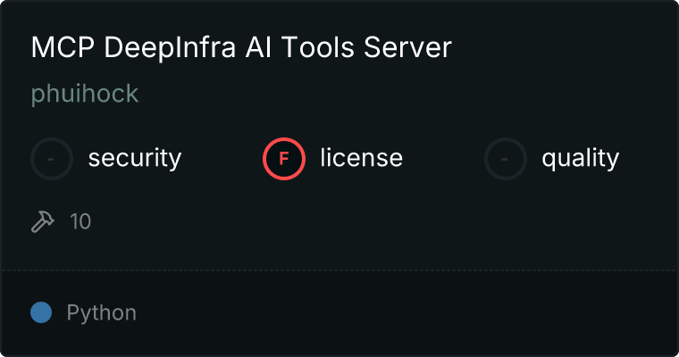This screenshot has width=679, height=357.
Task: Click the dash inside the security badge
Action: 52,159
